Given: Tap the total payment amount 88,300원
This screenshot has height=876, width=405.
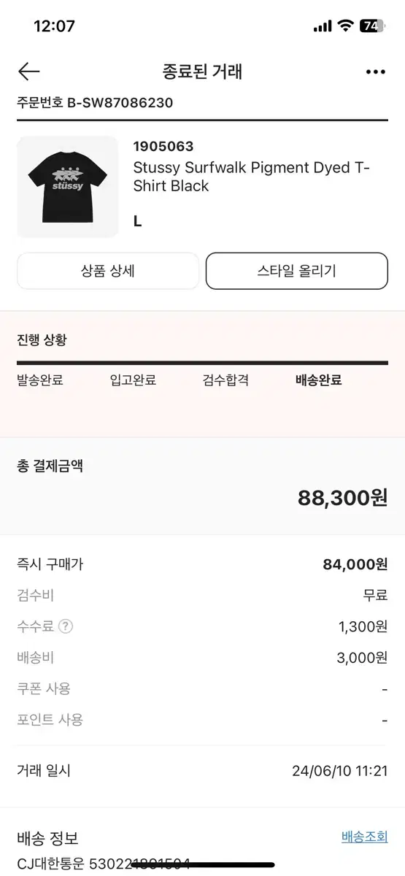Looking at the screenshot, I should [x=342, y=498].
